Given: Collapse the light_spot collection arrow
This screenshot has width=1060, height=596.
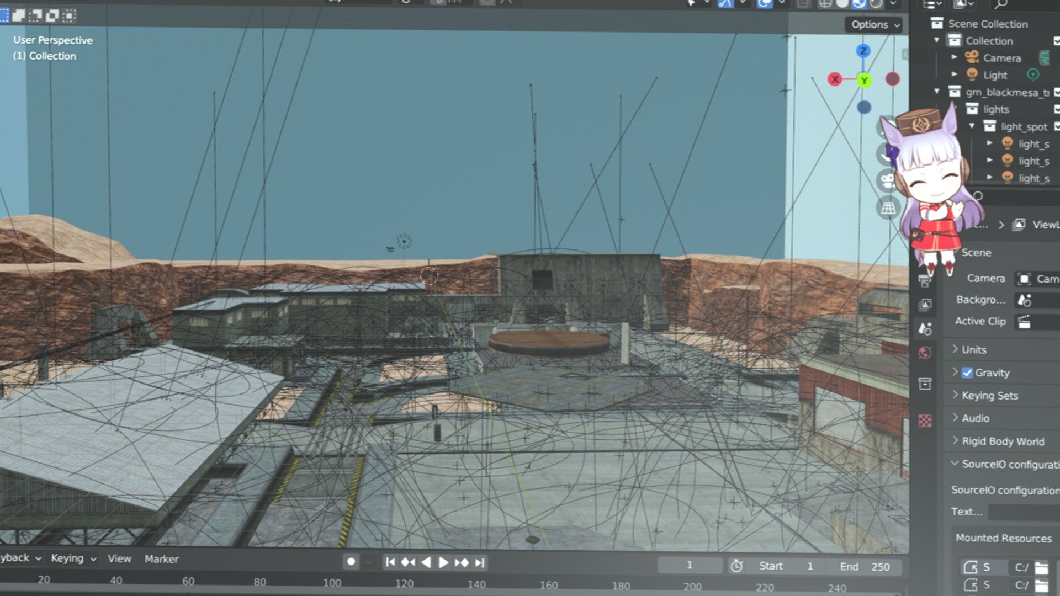Looking at the screenshot, I should point(972,126).
